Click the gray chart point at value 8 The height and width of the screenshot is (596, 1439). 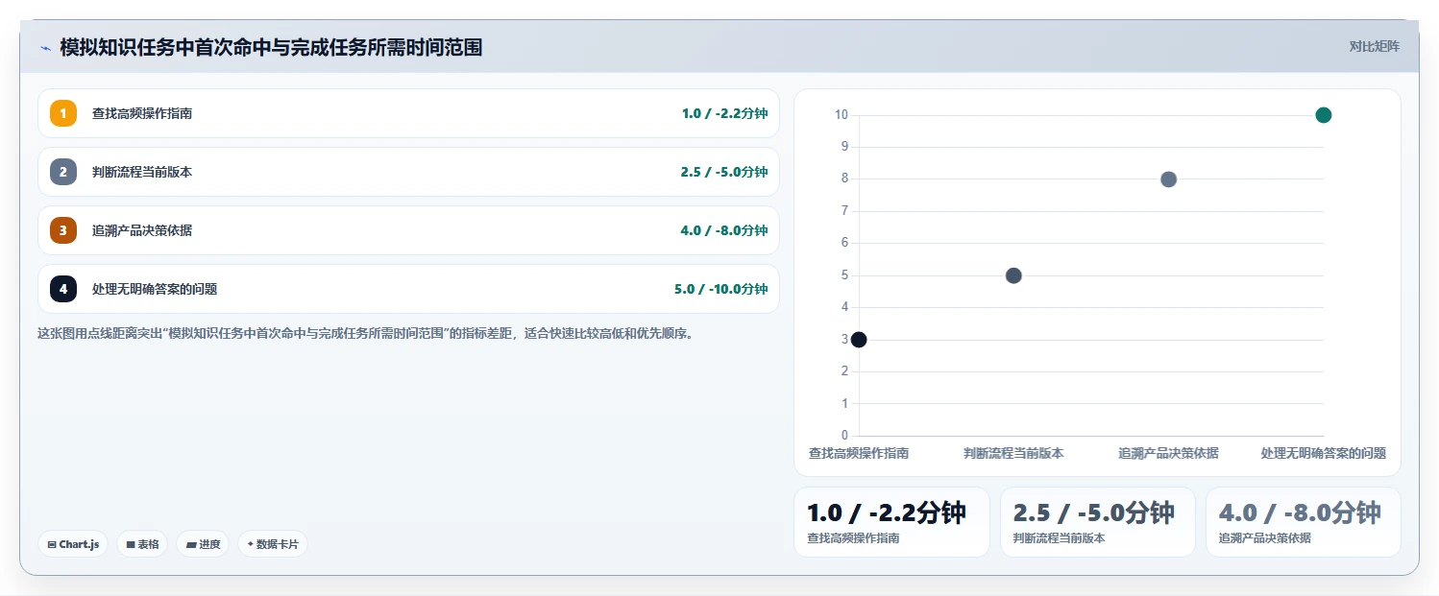click(1168, 179)
